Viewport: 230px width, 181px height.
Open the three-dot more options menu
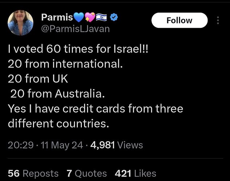tap(218, 20)
